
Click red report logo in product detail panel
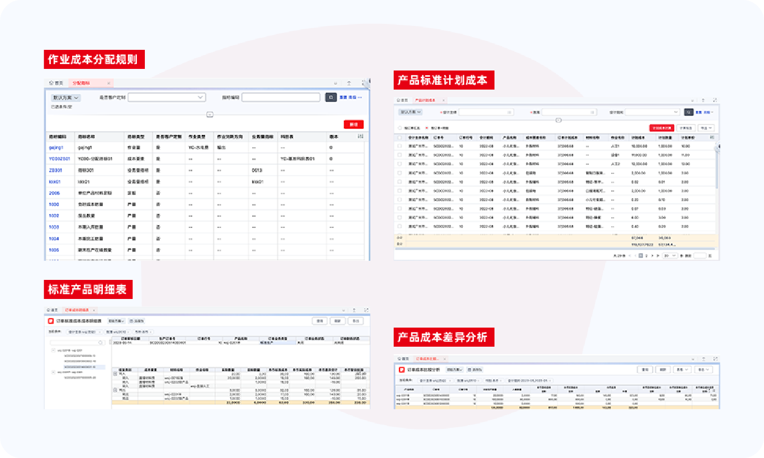[x=51, y=321]
